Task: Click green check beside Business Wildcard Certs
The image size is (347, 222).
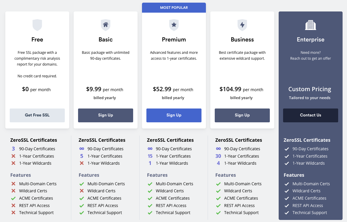Action: 218,191
